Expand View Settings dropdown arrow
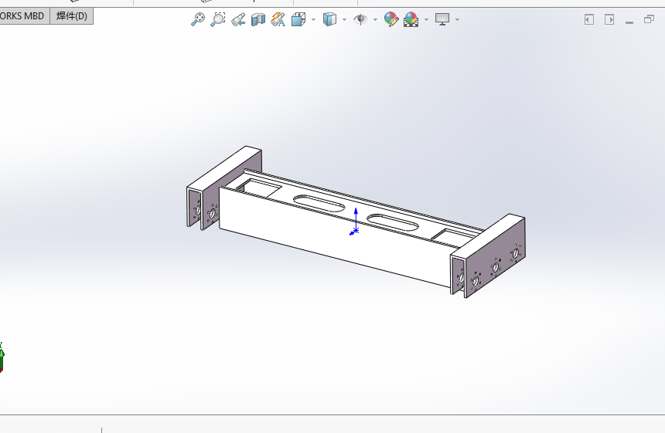 pos(457,19)
